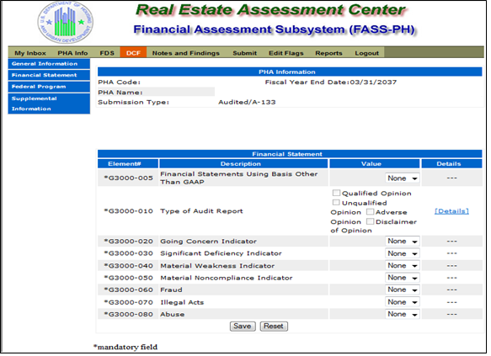This screenshot has width=491, height=356.
Task: Open the Going Concern Indicator dropdown
Action: 402,242
